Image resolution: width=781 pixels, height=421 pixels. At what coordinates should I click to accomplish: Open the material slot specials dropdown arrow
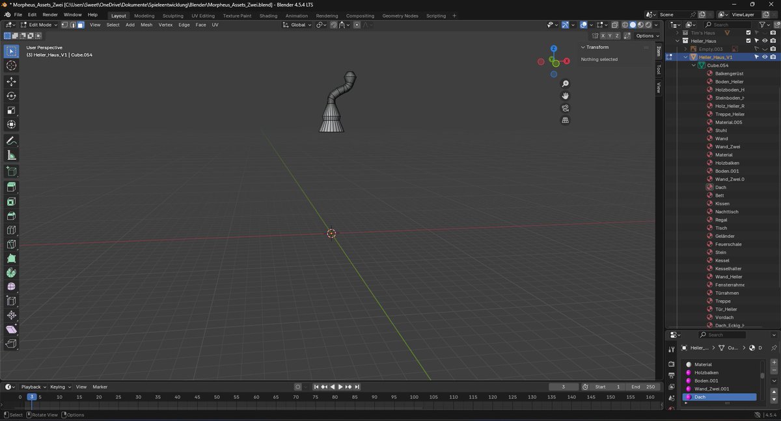[774, 381]
